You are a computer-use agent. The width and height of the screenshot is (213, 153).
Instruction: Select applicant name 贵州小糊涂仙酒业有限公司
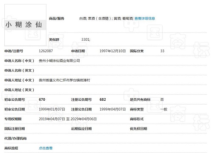[x=59, y=61]
